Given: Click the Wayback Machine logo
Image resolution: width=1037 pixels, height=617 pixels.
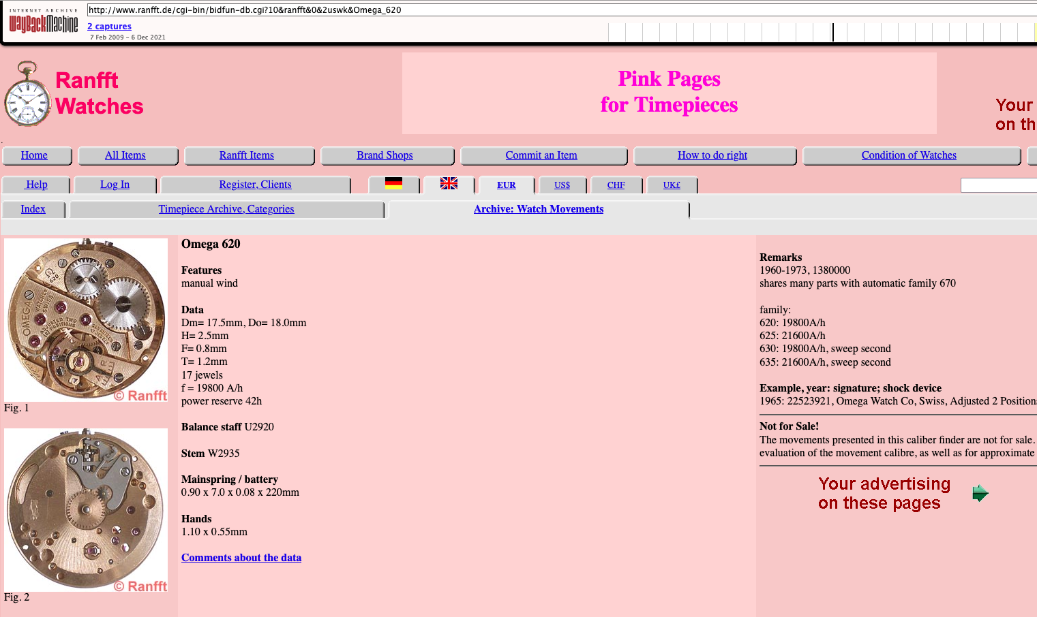Looking at the screenshot, I should tap(44, 24).
